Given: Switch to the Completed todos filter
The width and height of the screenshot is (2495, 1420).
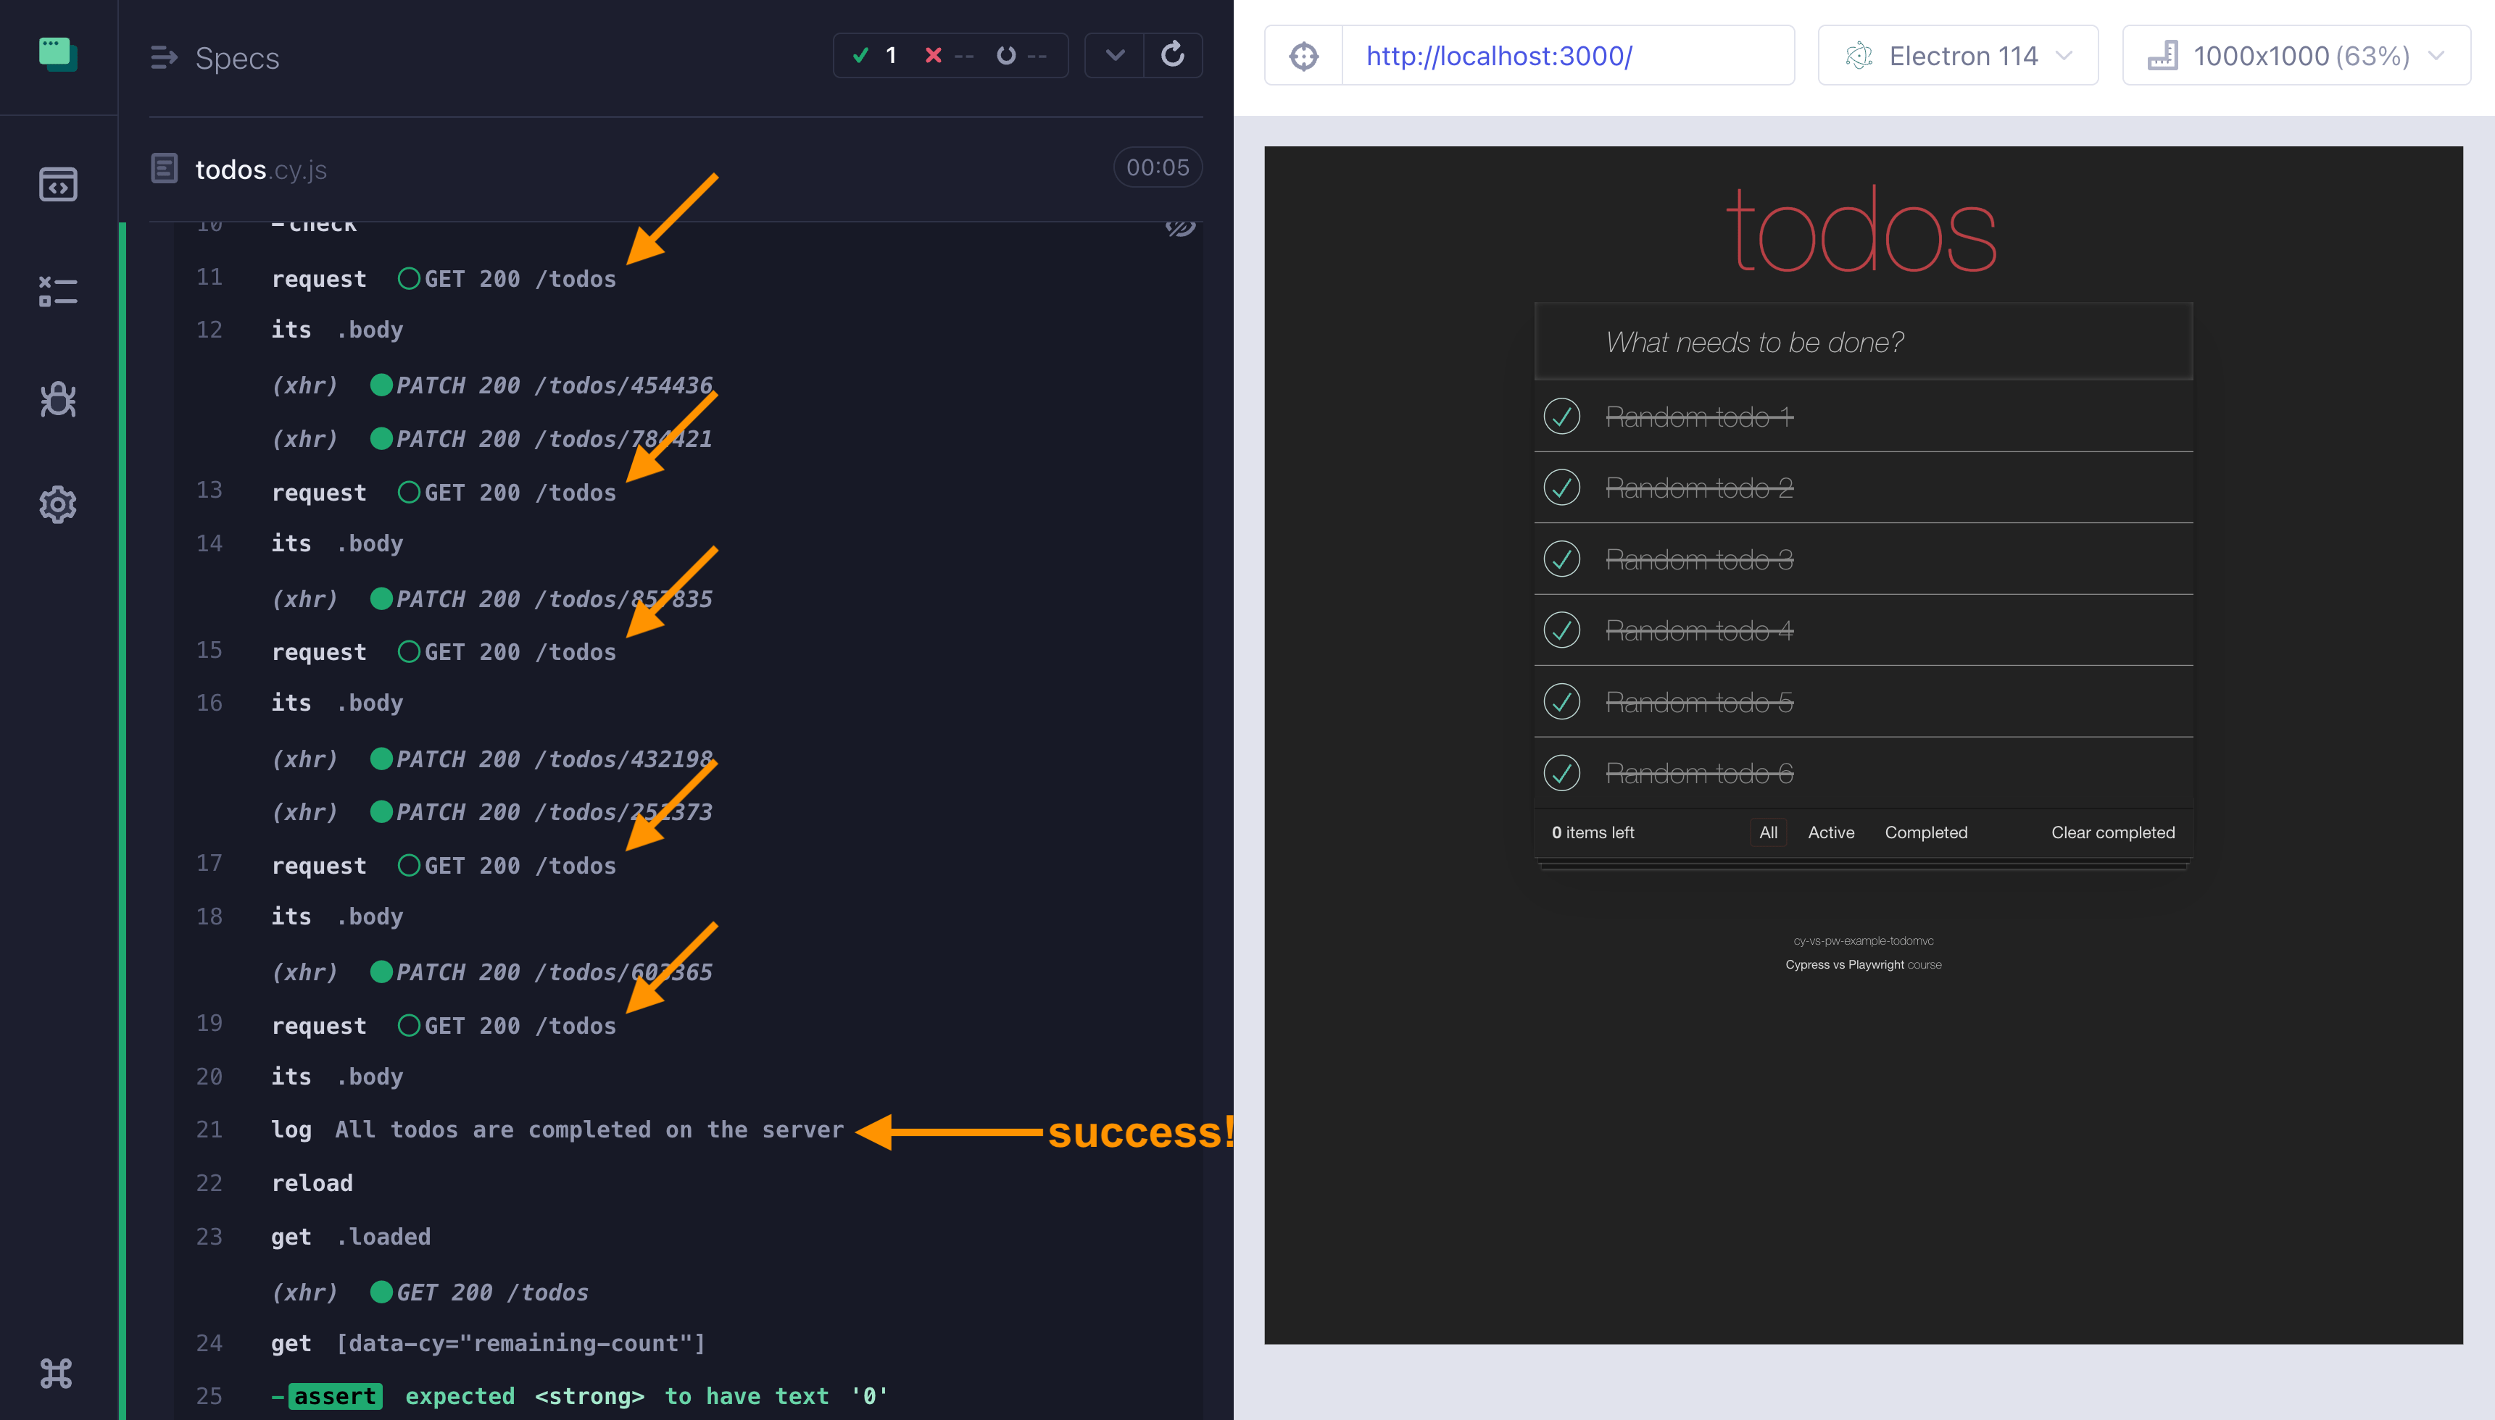Looking at the screenshot, I should pyautogui.click(x=1925, y=832).
